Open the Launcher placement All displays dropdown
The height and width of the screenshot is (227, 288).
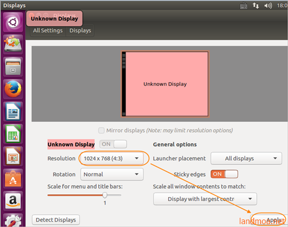[247, 159]
